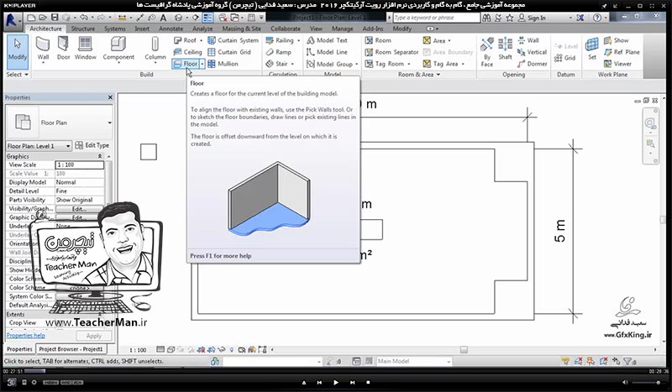This screenshot has width=672, height=392.
Task: Switch to Project Browser - Project1 tab
Action: [x=71, y=349]
